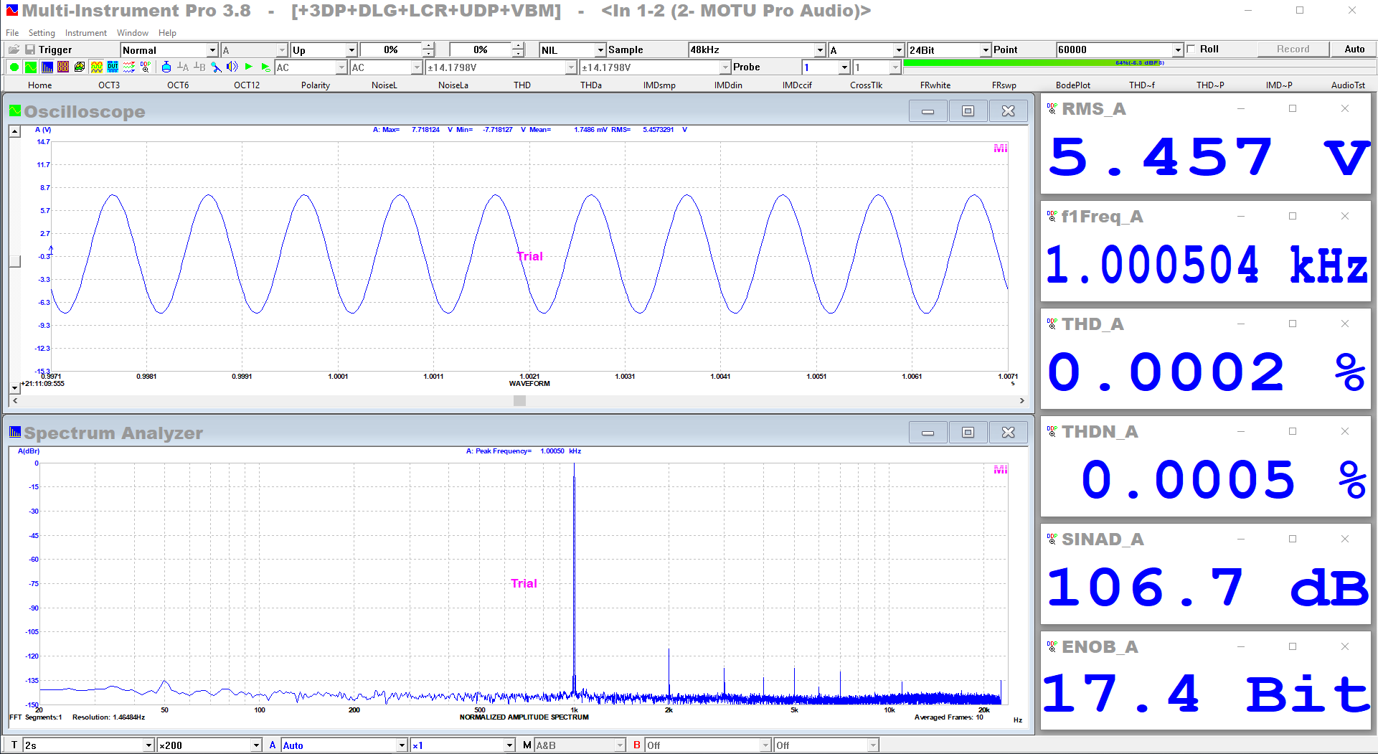Open the Multimeter 888 display icon
This screenshot has height=754, width=1378.
[x=63, y=67]
